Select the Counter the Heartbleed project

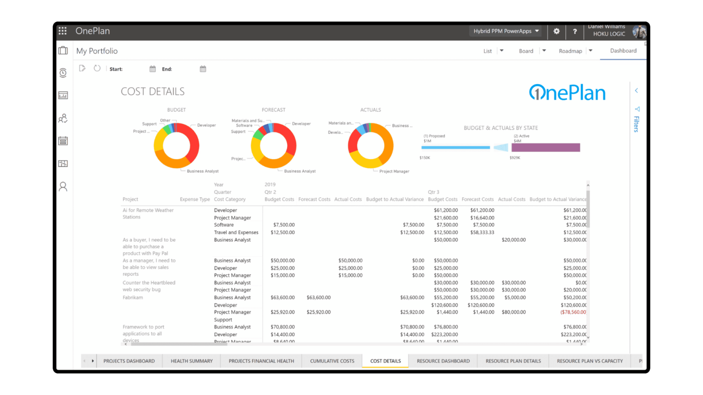coord(149,286)
